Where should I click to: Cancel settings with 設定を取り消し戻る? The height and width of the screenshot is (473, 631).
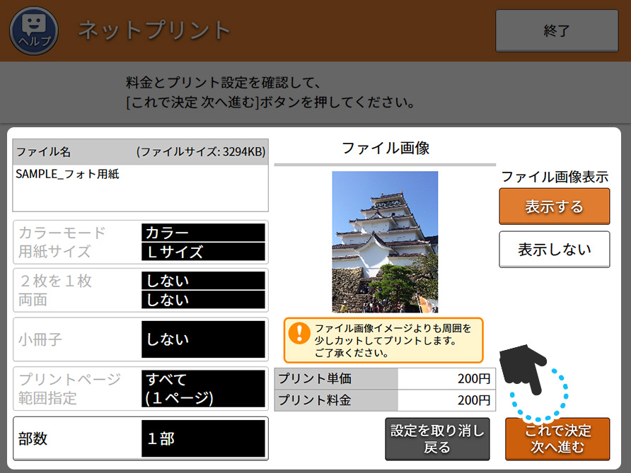tap(437, 438)
